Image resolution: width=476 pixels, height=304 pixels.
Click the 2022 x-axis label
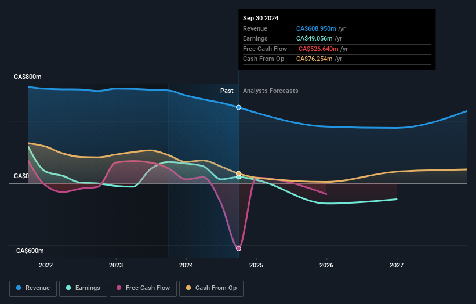[46, 265]
